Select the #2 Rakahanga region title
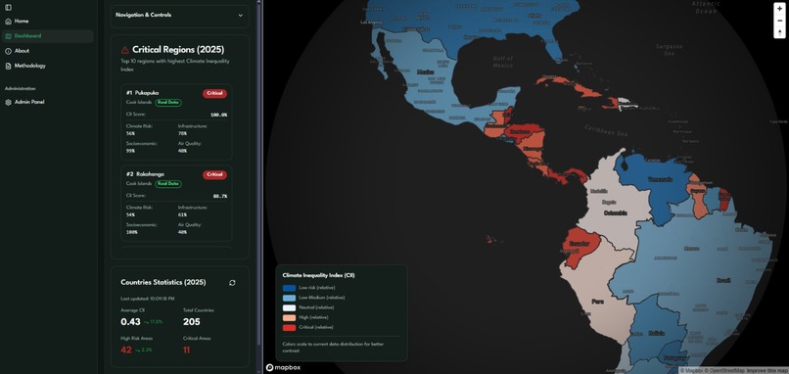The height and width of the screenshot is (374, 789). click(x=145, y=174)
